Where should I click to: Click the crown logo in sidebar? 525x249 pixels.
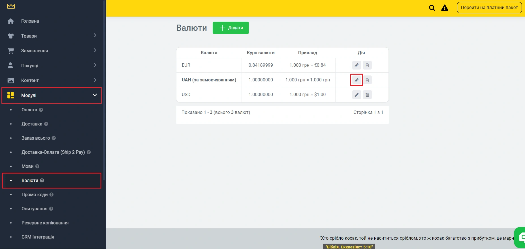pos(11,6)
